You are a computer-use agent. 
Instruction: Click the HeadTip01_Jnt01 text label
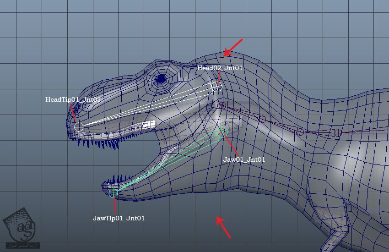click(73, 99)
